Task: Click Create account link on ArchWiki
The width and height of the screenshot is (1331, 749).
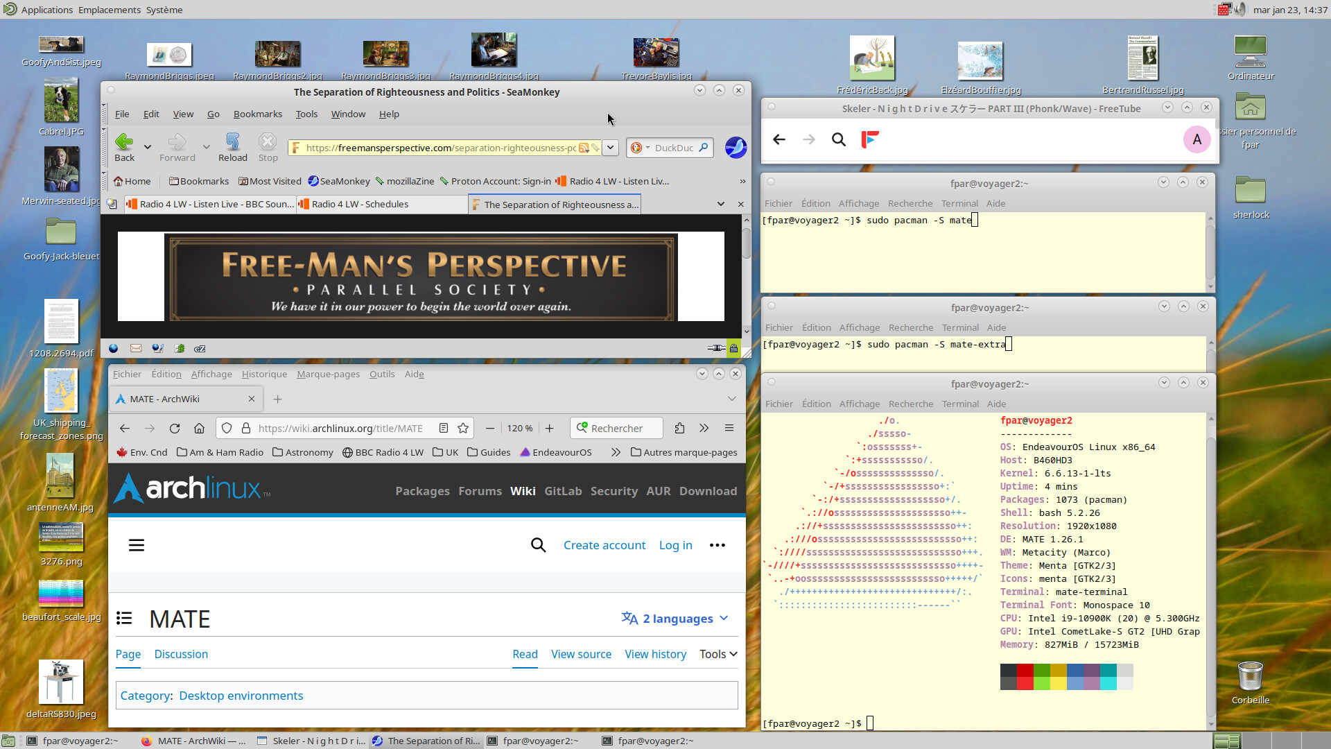Action: (x=604, y=545)
